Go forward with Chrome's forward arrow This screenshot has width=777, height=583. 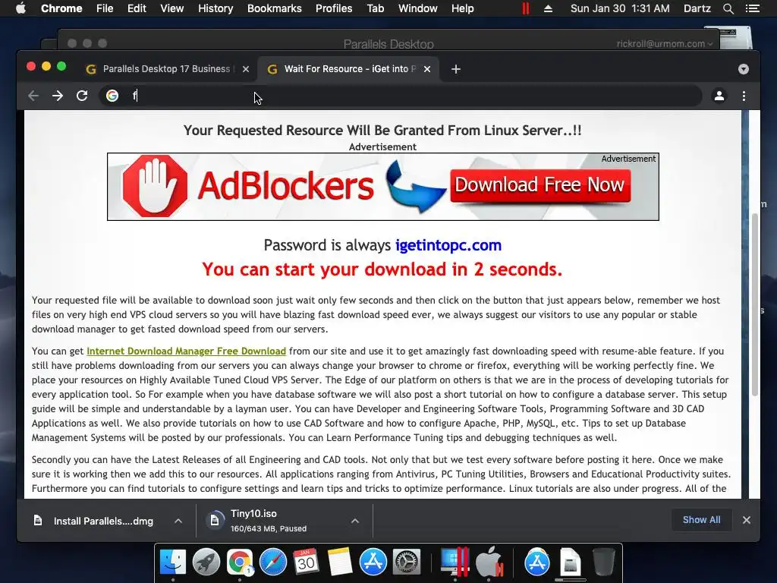pyautogui.click(x=58, y=96)
